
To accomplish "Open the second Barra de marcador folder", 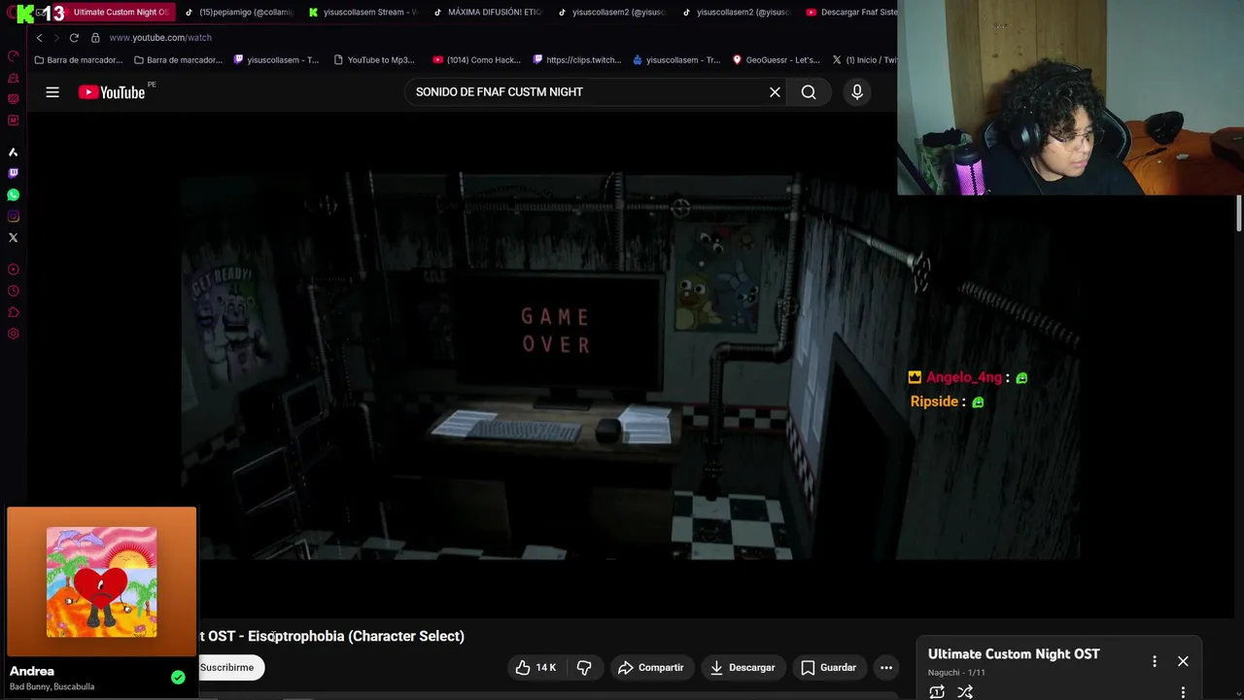I will (178, 60).
